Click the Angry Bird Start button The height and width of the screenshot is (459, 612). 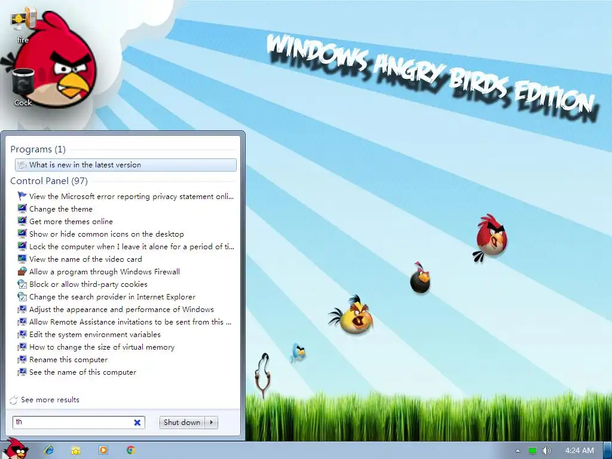tap(16, 448)
